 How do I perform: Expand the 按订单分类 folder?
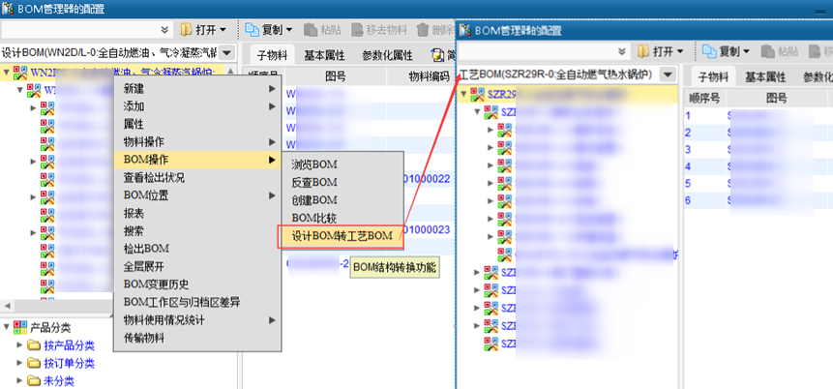click(x=19, y=363)
